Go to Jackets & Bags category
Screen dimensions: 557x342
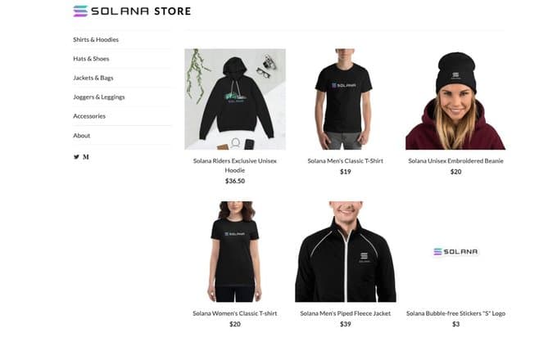click(x=93, y=78)
